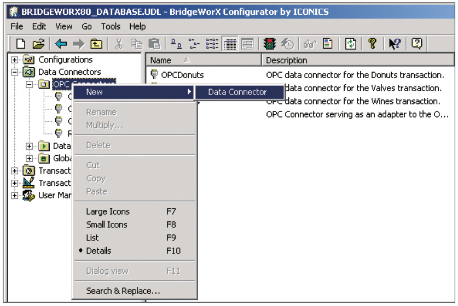
Task: Open the File menu
Action: 16,27
